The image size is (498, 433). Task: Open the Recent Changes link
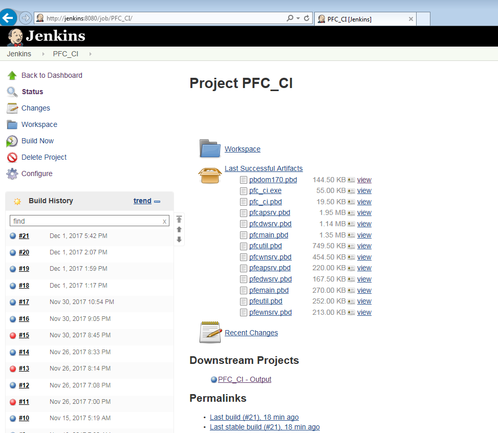coord(251,333)
